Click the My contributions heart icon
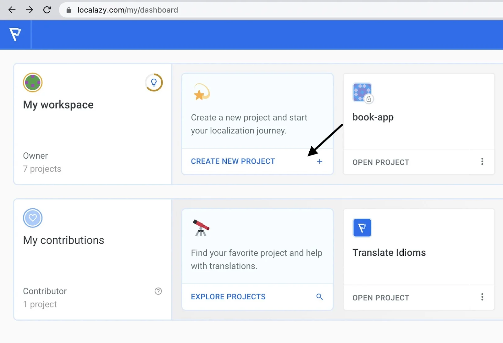This screenshot has width=503, height=343. [x=33, y=218]
